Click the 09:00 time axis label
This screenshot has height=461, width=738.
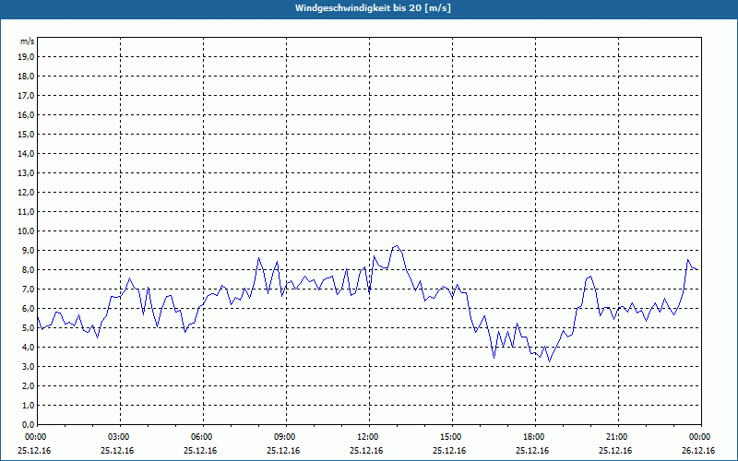coord(286,437)
